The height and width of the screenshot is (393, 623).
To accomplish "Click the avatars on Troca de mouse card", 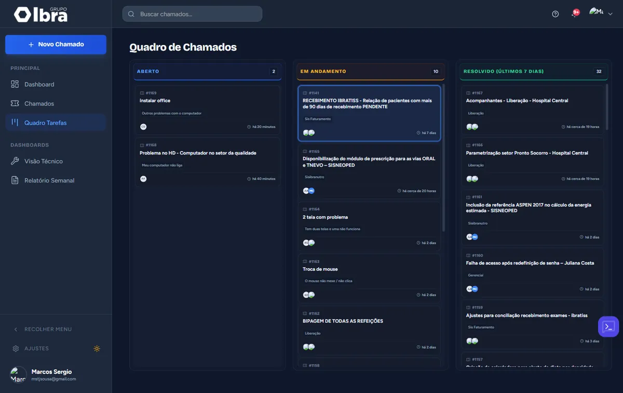I will (x=309, y=294).
